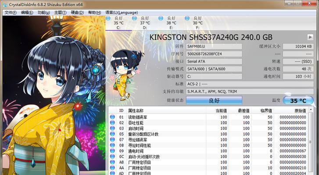Go to next disk with the arrow button

[310, 37]
